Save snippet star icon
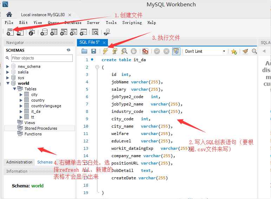The width and height of the screenshot is (271, 199). pyautogui.click(x=234, y=51)
